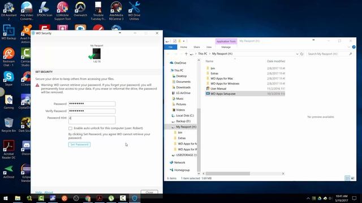Sort files by Date modified column

coord(276,61)
